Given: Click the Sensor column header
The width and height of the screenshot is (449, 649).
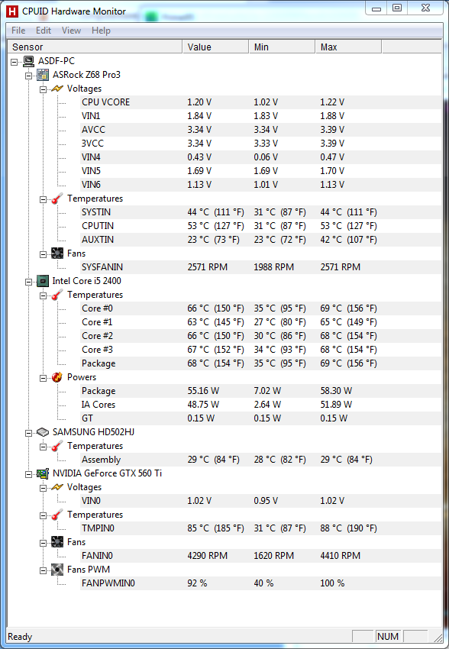Looking at the screenshot, I should 95,47.
